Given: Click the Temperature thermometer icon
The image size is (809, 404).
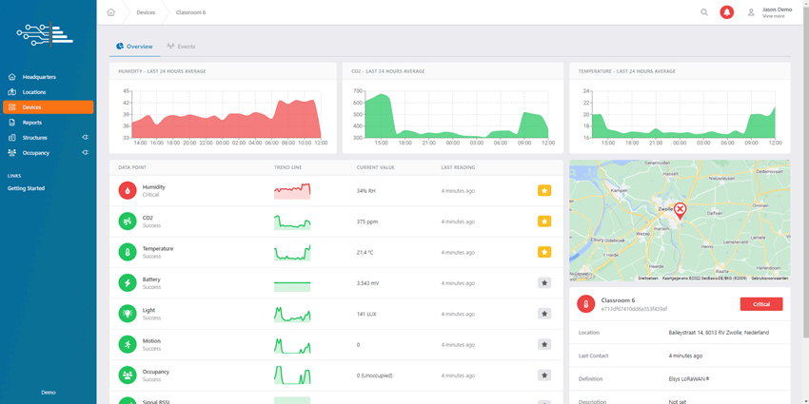Looking at the screenshot, I should click(128, 252).
